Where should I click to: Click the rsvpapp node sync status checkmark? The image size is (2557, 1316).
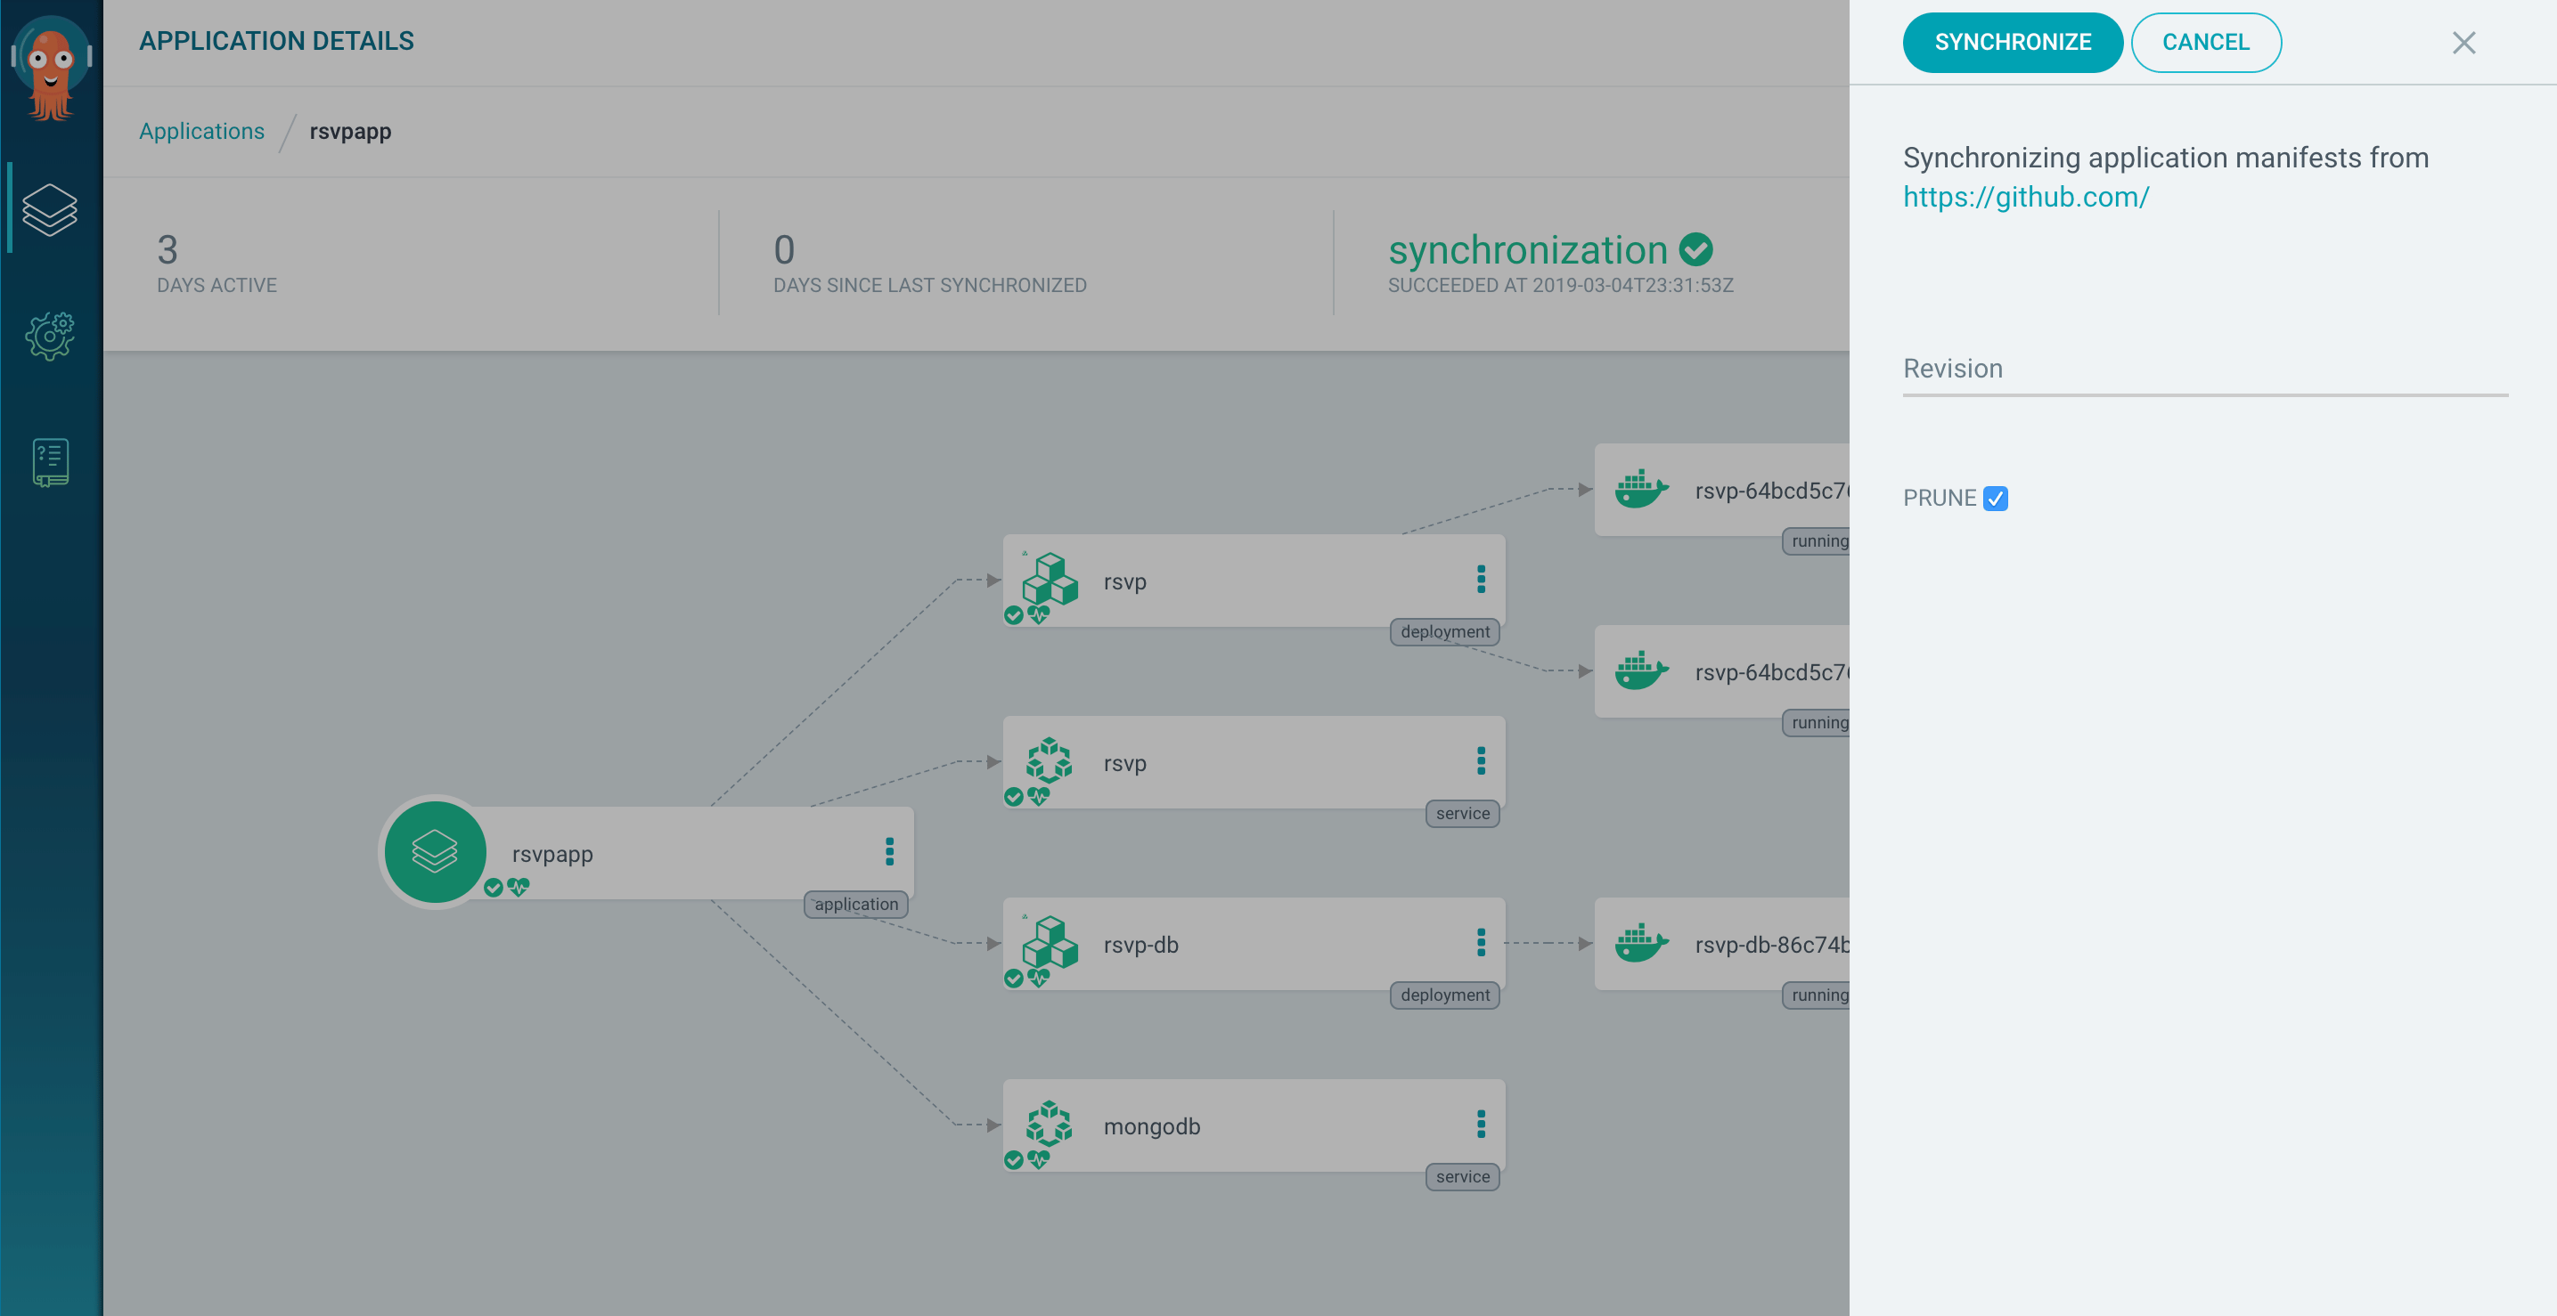(494, 888)
